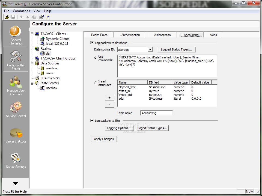Open the Help menu
The width and height of the screenshot is (262, 196).
(47, 11)
